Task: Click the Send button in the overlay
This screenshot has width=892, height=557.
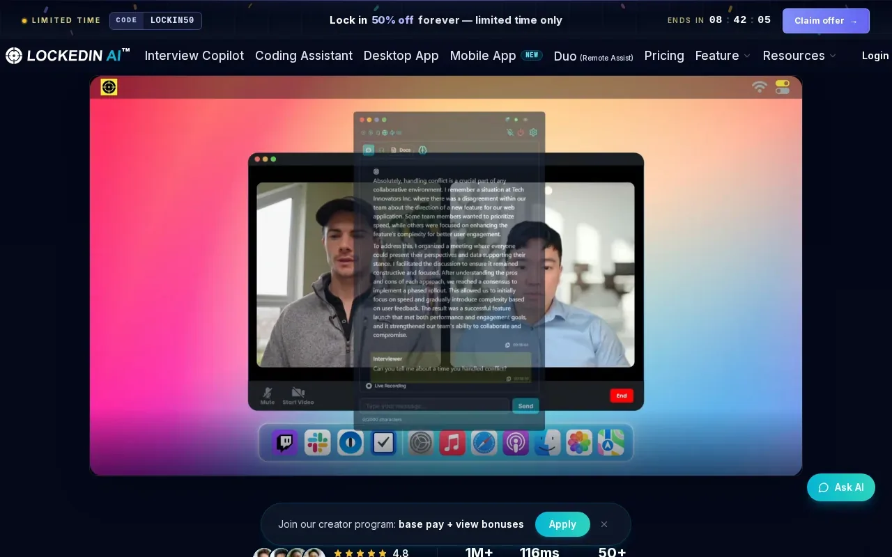Action: point(525,406)
